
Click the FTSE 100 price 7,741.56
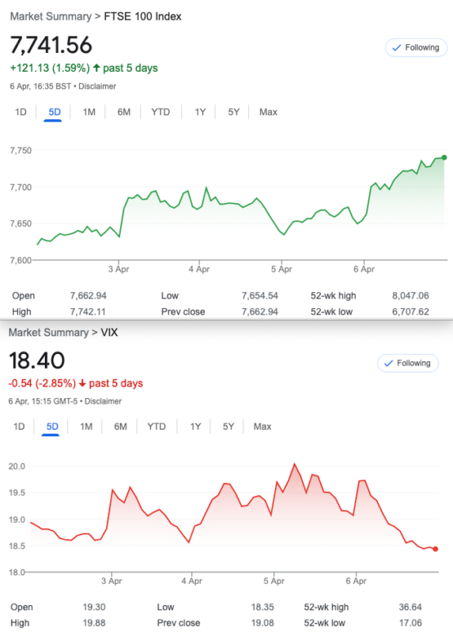[x=51, y=45]
